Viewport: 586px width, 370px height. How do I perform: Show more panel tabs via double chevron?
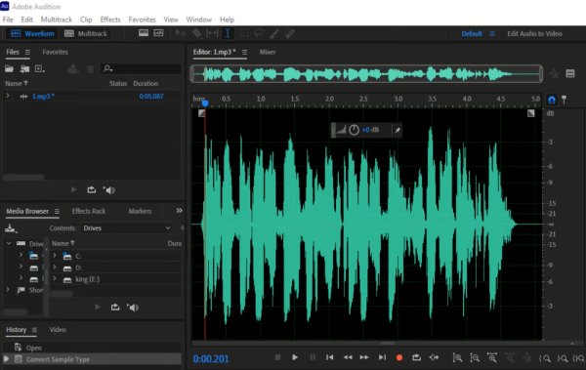pyautogui.click(x=180, y=211)
